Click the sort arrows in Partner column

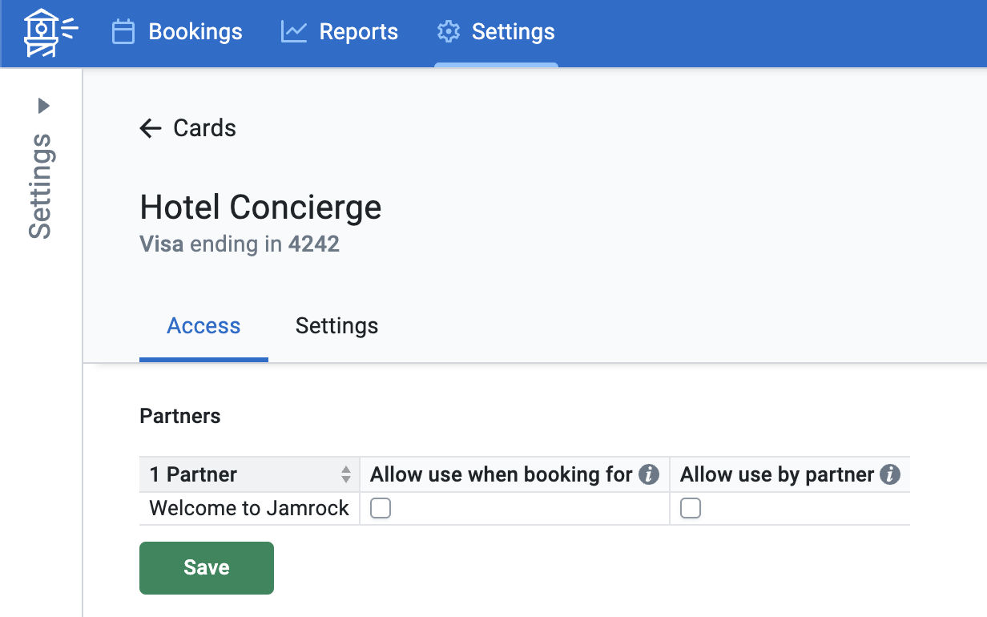coord(346,474)
